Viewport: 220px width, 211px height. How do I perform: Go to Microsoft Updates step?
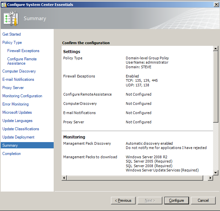(x=17, y=112)
